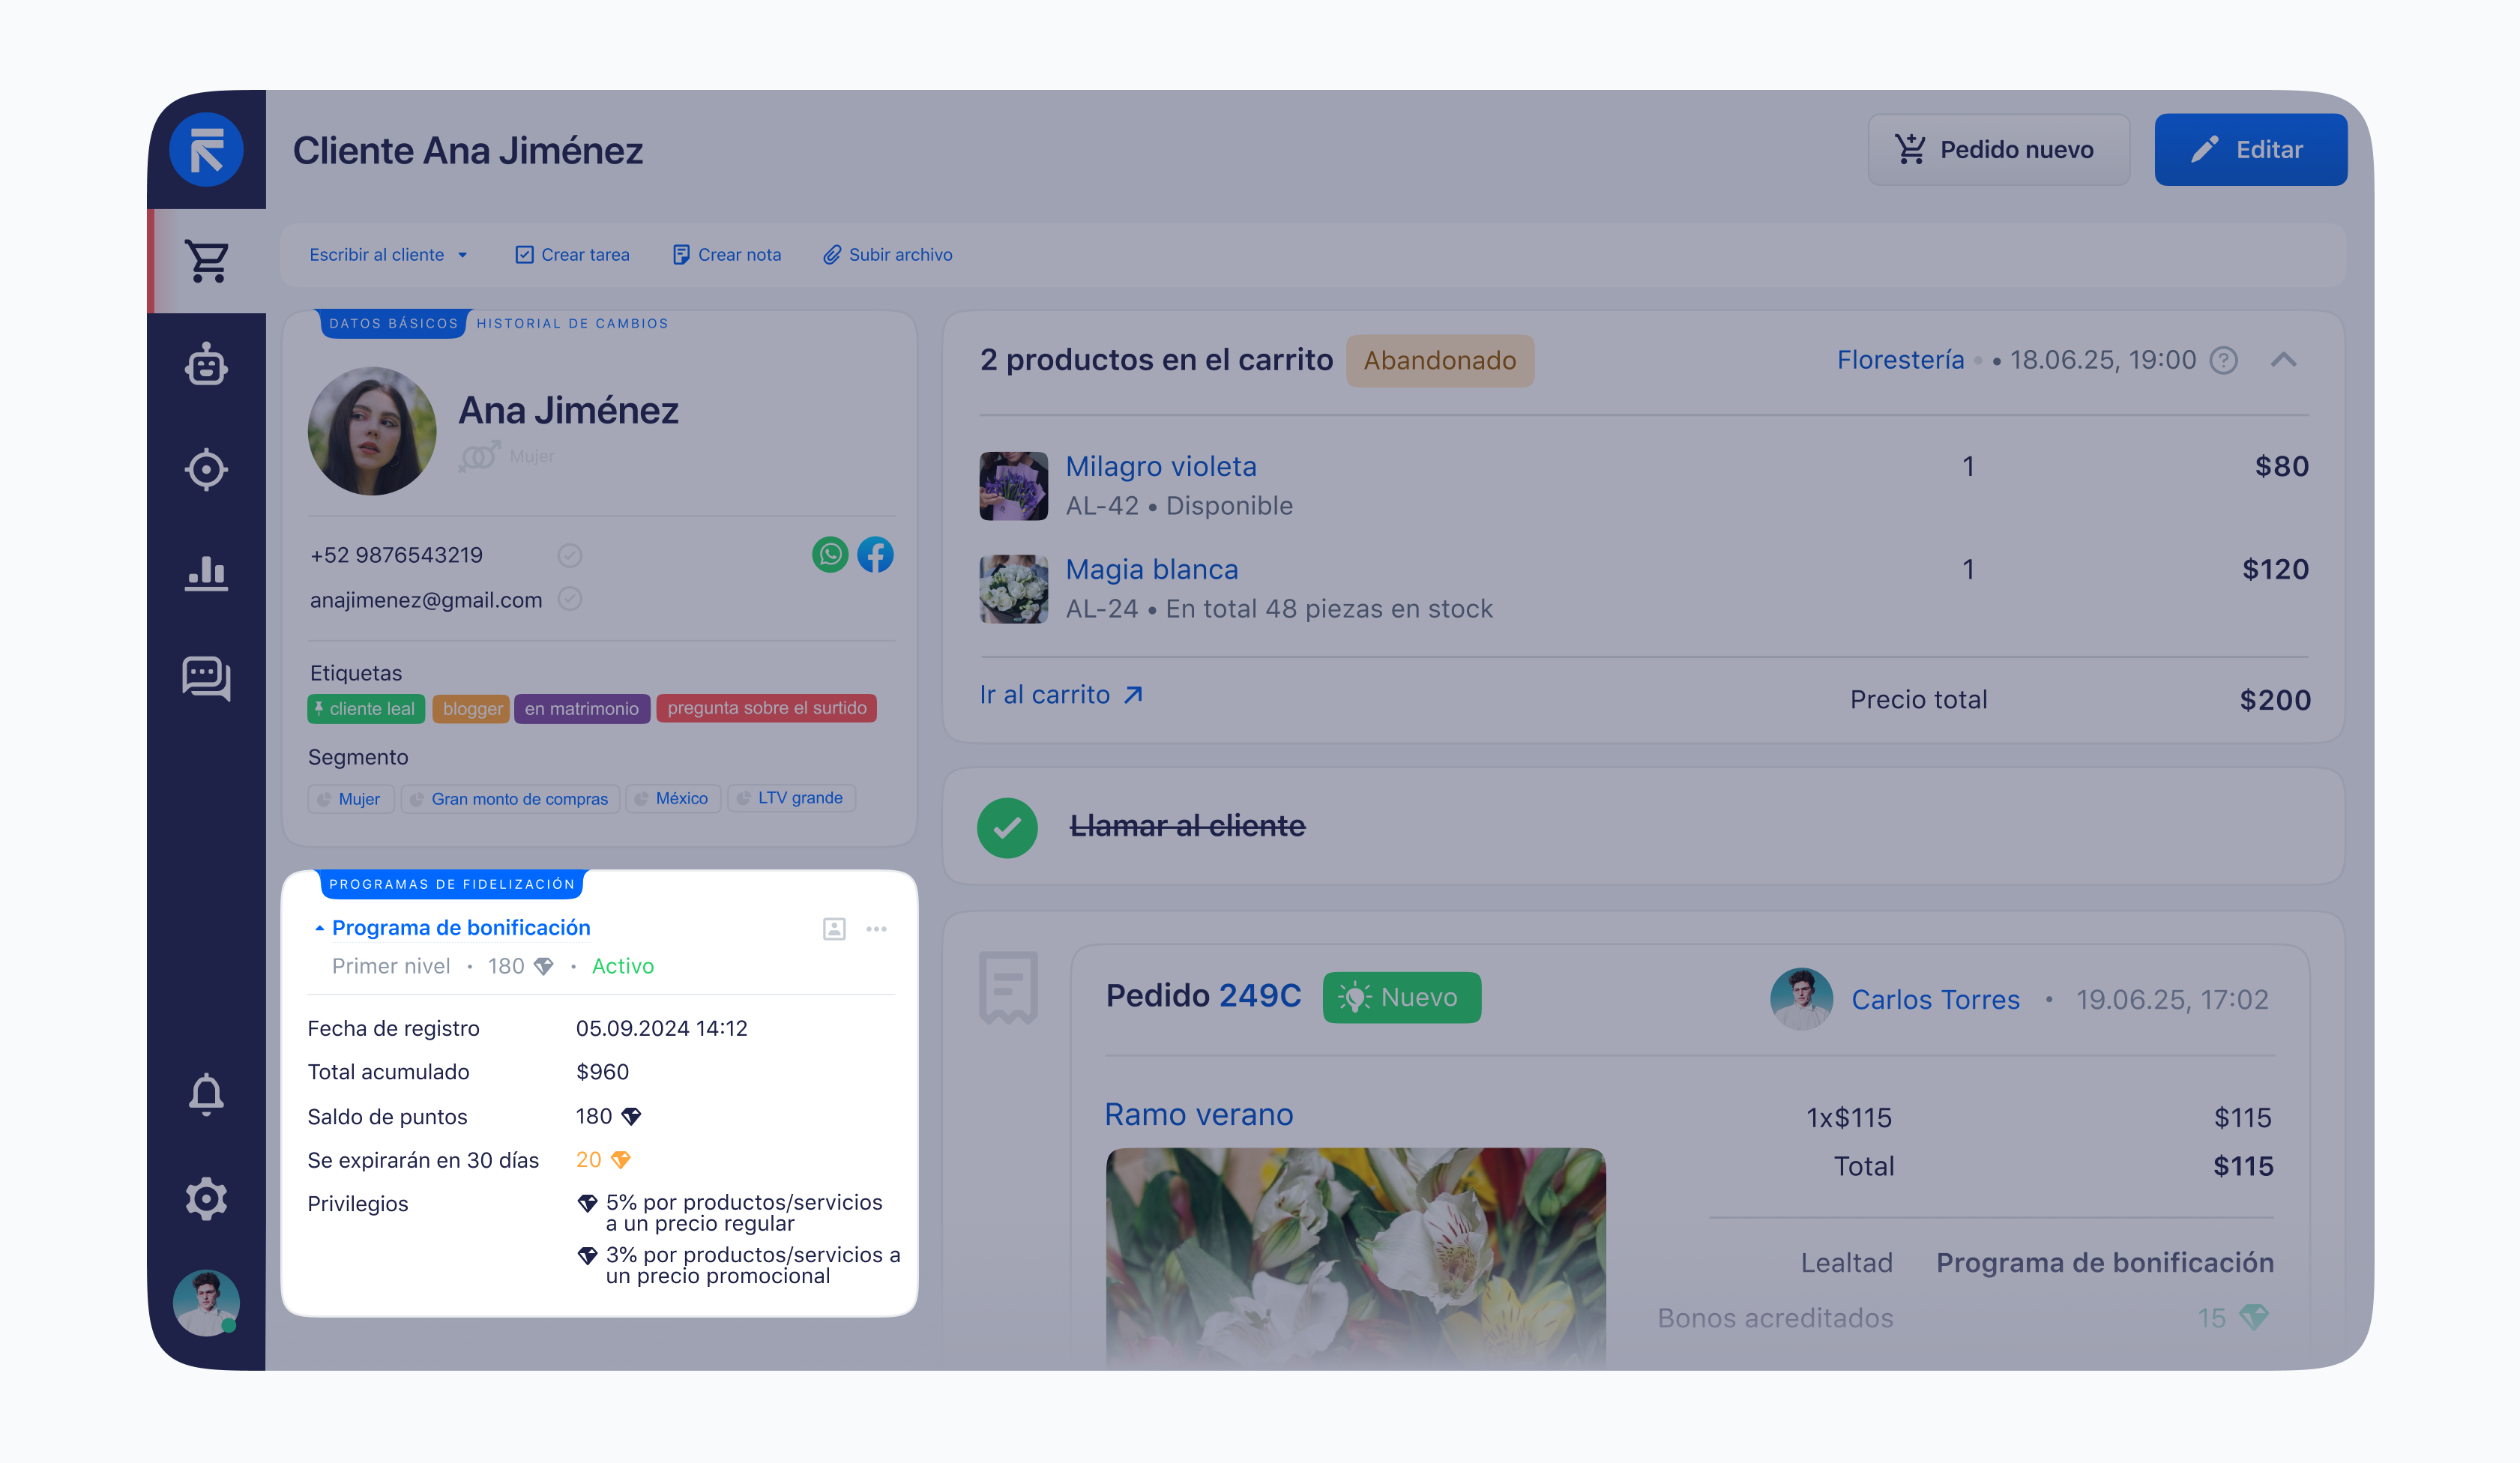
Task: Click the diamond icon by Bonos acreditados
Action: point(2253,1317)
